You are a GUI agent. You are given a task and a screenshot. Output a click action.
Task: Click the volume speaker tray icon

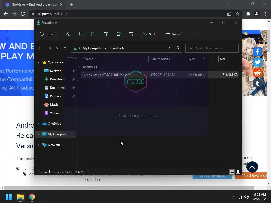[x=246, y=197]
